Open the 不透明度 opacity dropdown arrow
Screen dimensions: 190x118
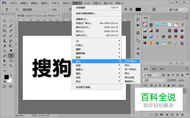(187, 80)
